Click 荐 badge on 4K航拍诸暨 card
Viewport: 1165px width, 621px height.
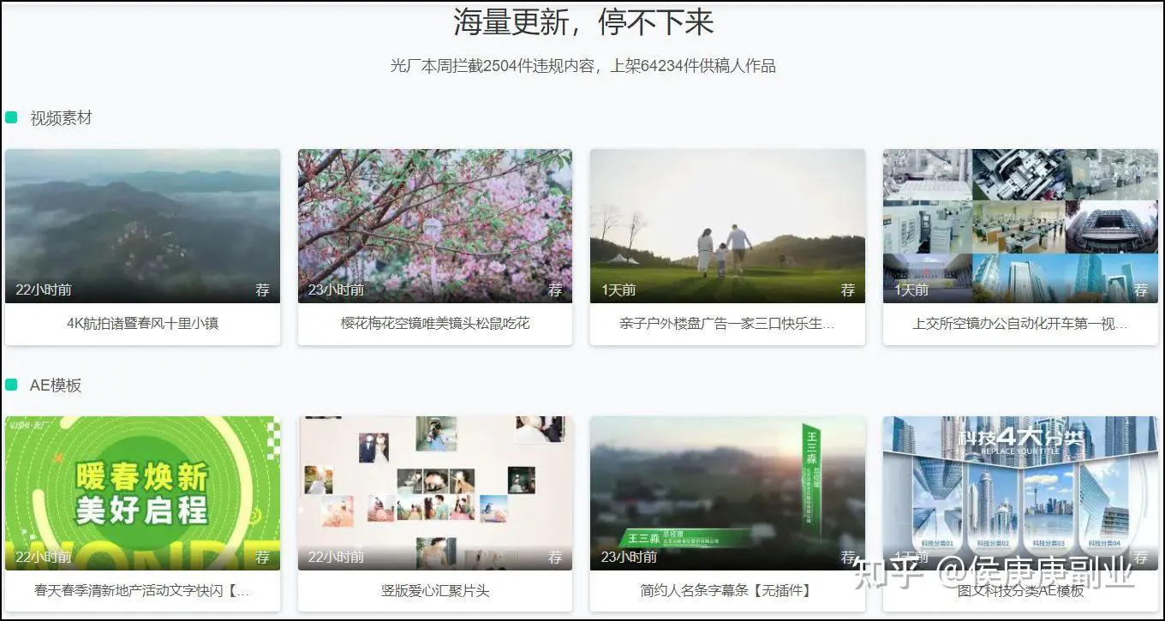click(x=262, y=290)
